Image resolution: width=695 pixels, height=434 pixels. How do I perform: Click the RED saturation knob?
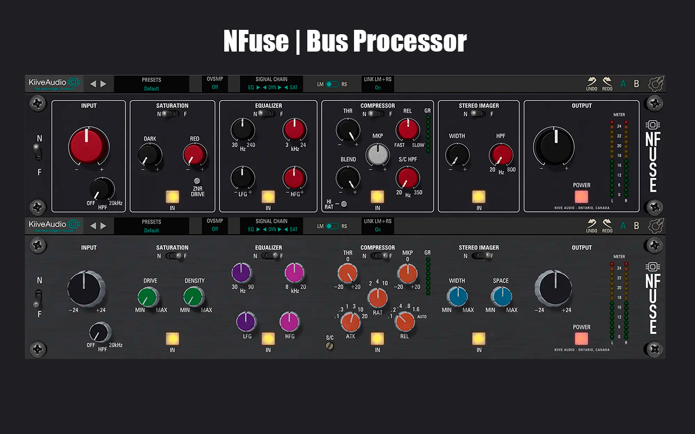195,156
